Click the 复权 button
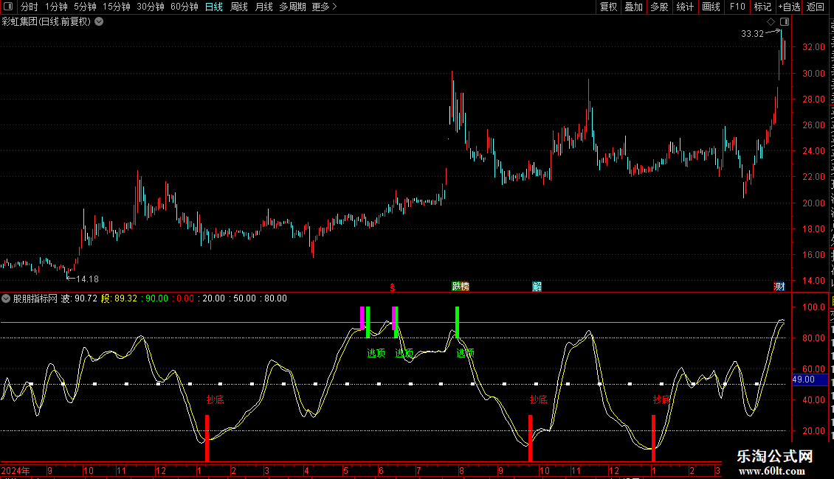This screenshot has height=479, width=834. point(608,7)
